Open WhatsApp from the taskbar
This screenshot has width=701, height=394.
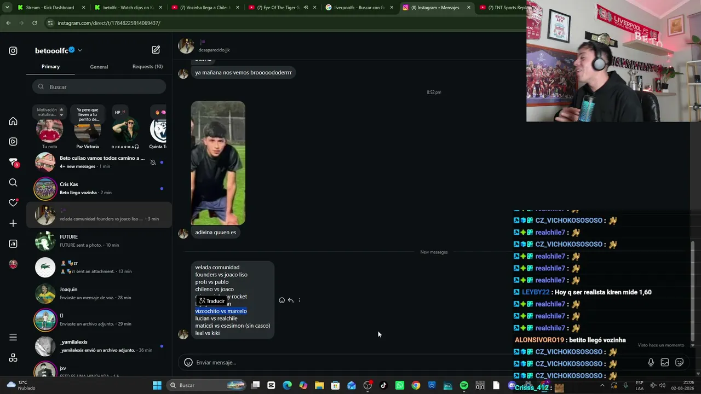tap(400, 385)
